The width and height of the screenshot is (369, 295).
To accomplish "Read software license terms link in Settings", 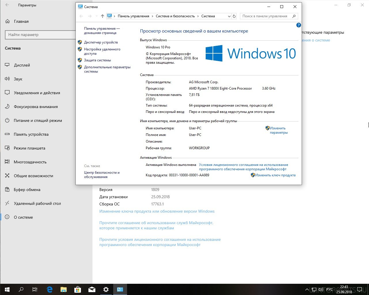I will [160, 242].
